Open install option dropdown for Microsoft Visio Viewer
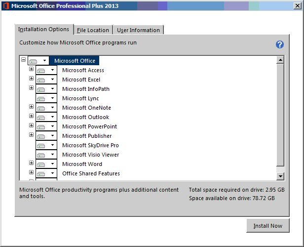This screenshot has height=247, width=304. tap(46, 155)
